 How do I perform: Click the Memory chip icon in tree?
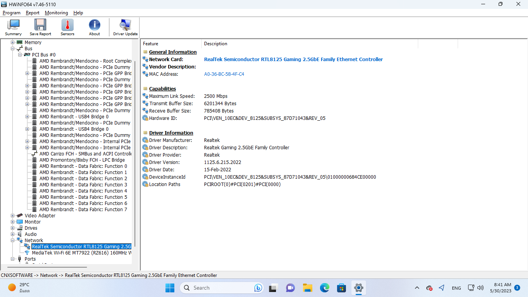[19, 43]
